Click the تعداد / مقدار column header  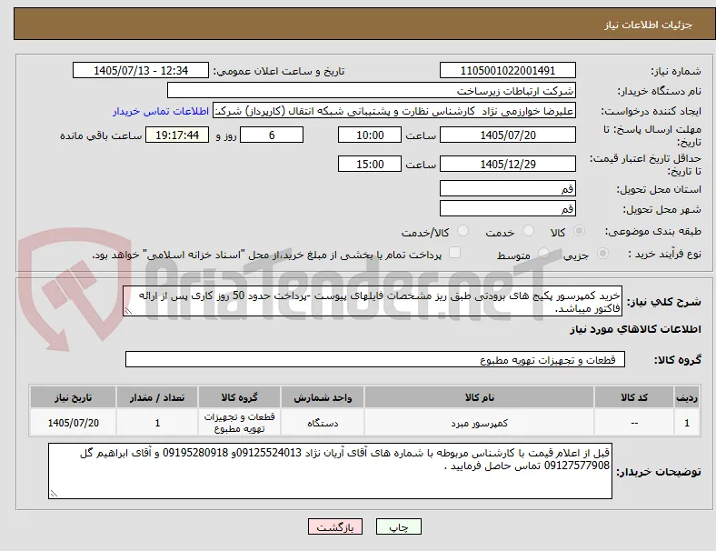(x=157, y=397)
